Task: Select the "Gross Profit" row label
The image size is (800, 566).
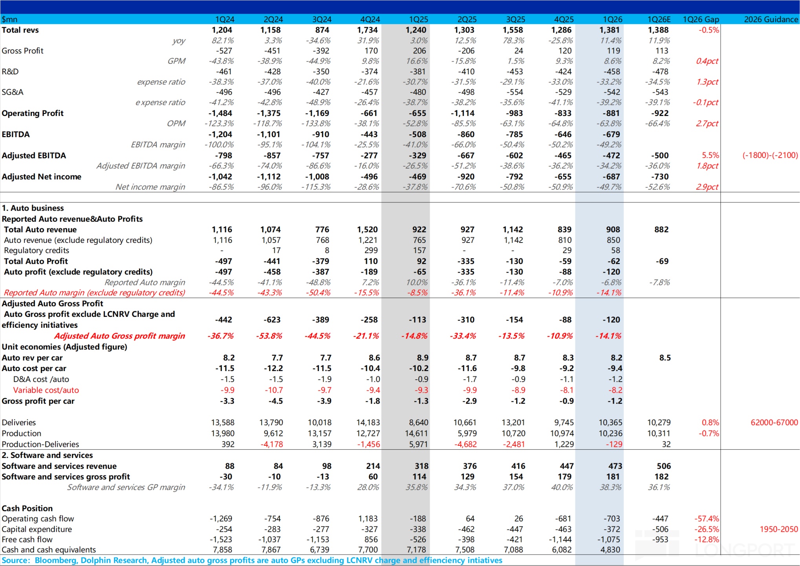Action: [x=23, y=51]
